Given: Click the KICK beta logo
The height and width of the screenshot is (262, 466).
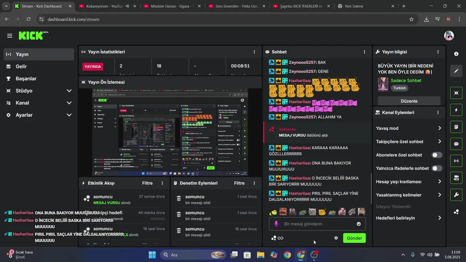Looking at the screenshot, I should coord(33,35).
